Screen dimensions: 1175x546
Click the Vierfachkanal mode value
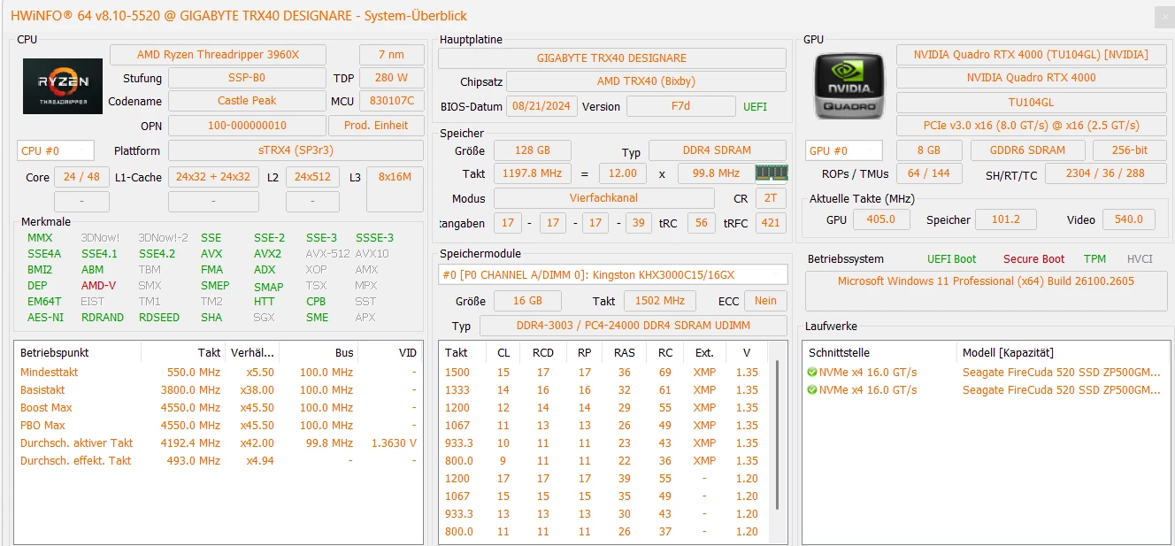tap(603, 198)
